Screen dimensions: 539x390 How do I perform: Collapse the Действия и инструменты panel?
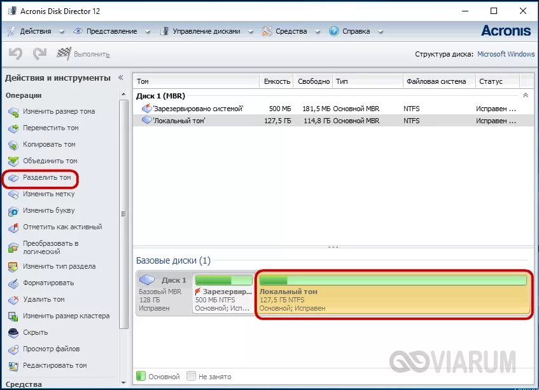(121, 77)
